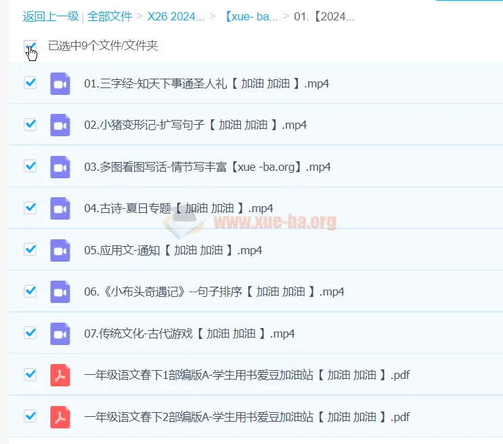Screen dimensions: 503x444
Task: Open 全部文件 in the breadcrumb
Action: (110, 16)
